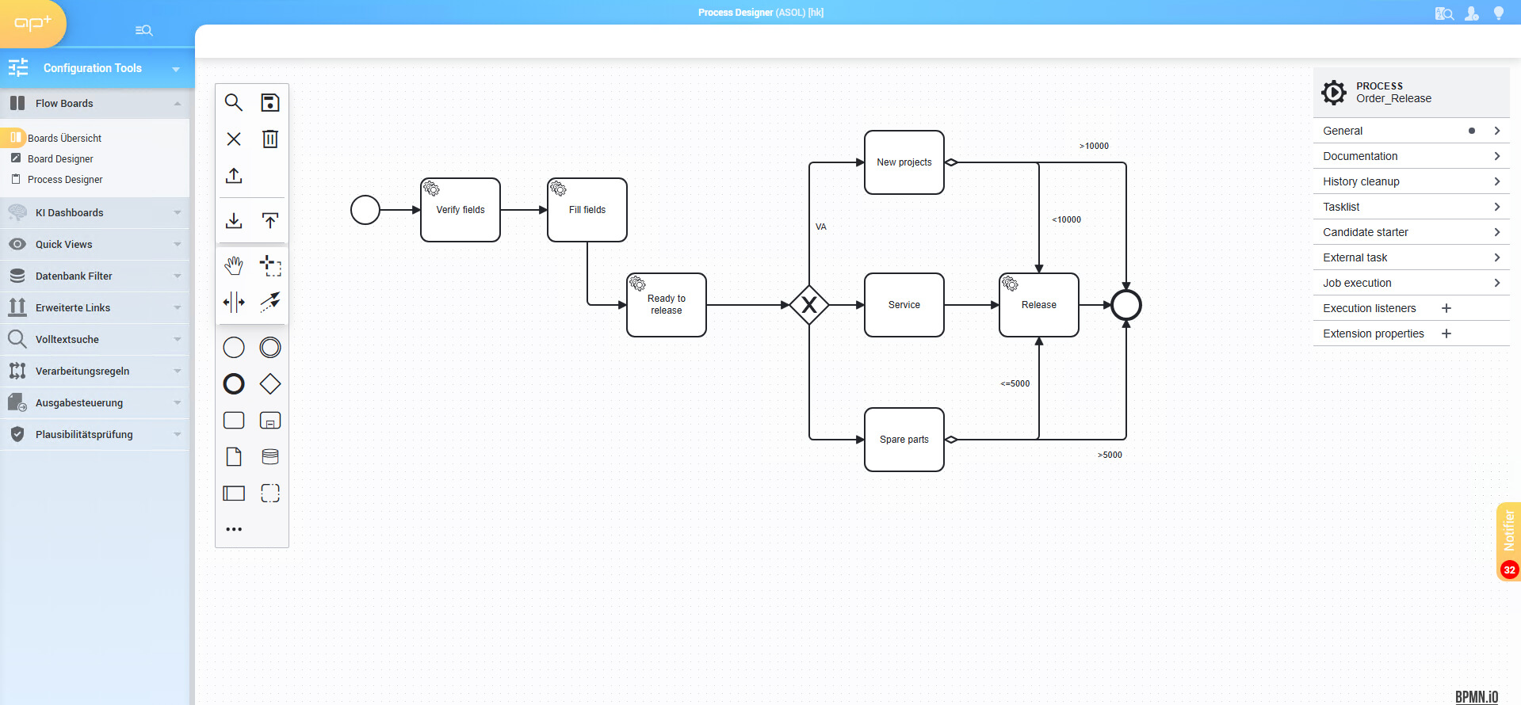Open the Board Designer link

click(x=60, y=158)
